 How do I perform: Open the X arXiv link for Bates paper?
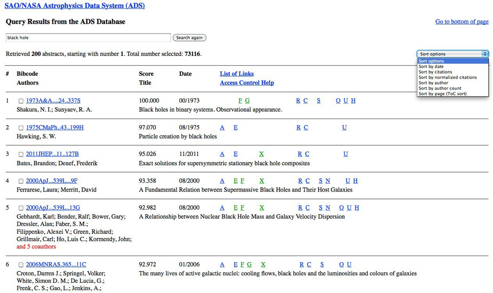click(x=261, y=154)
